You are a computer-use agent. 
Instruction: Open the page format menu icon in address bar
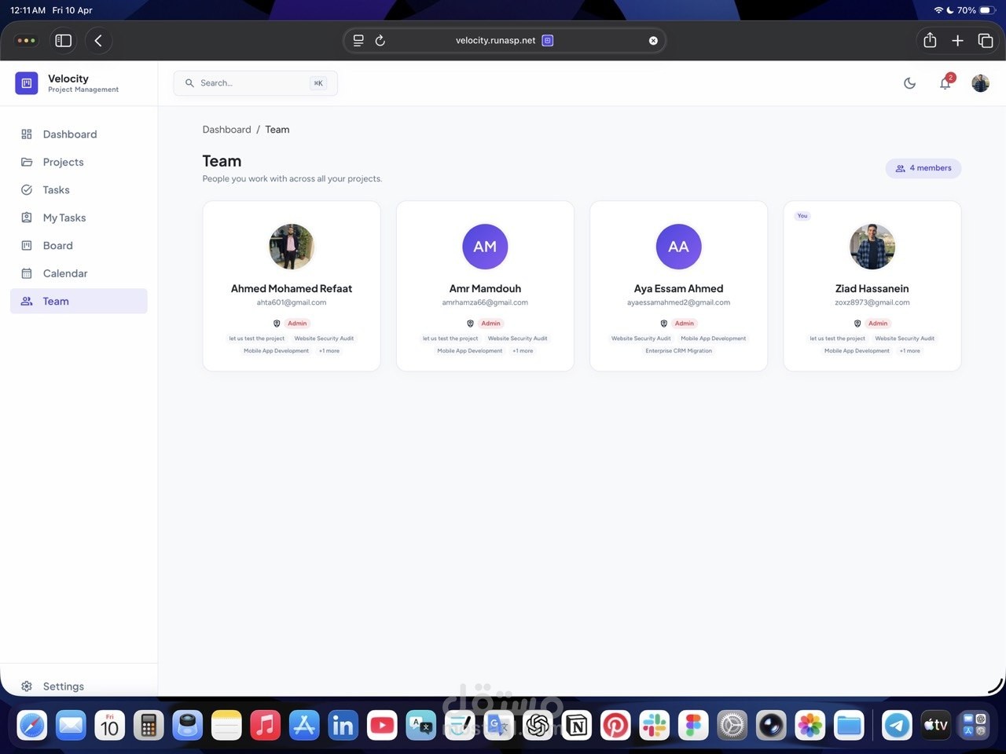358,41
